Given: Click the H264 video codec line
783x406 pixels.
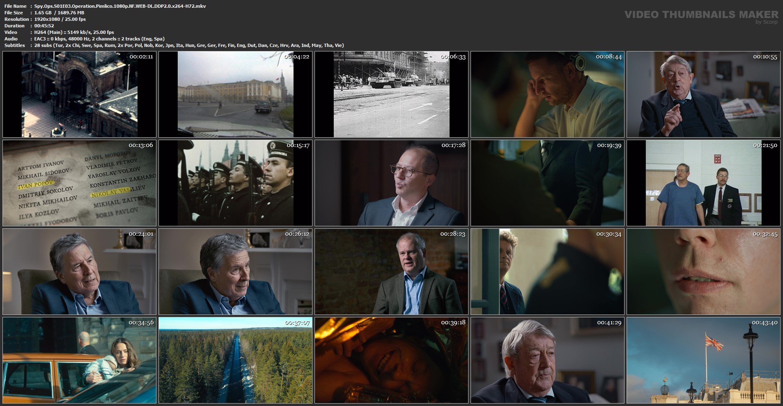Looking at the screenshot, I should 74,32.
